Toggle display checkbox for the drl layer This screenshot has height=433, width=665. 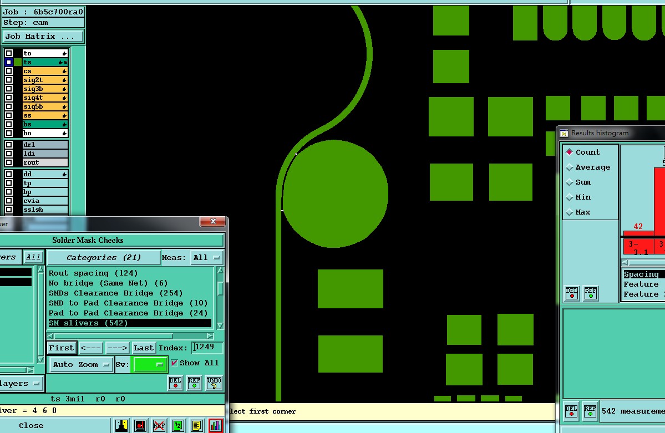8,145
